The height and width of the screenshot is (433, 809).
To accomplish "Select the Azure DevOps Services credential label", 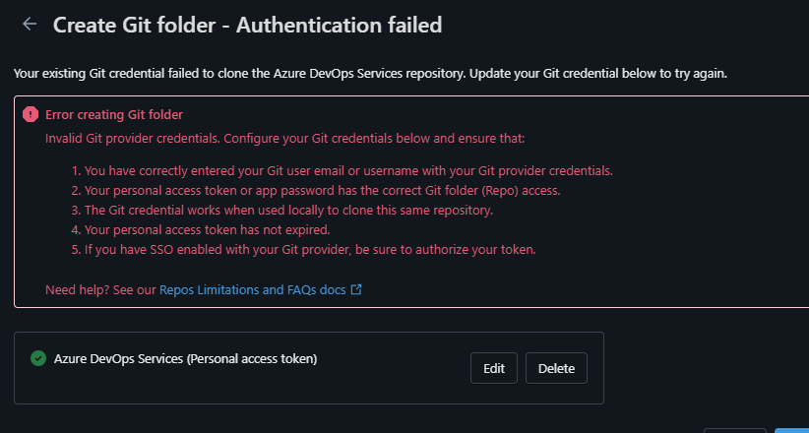I will (185, 358).
